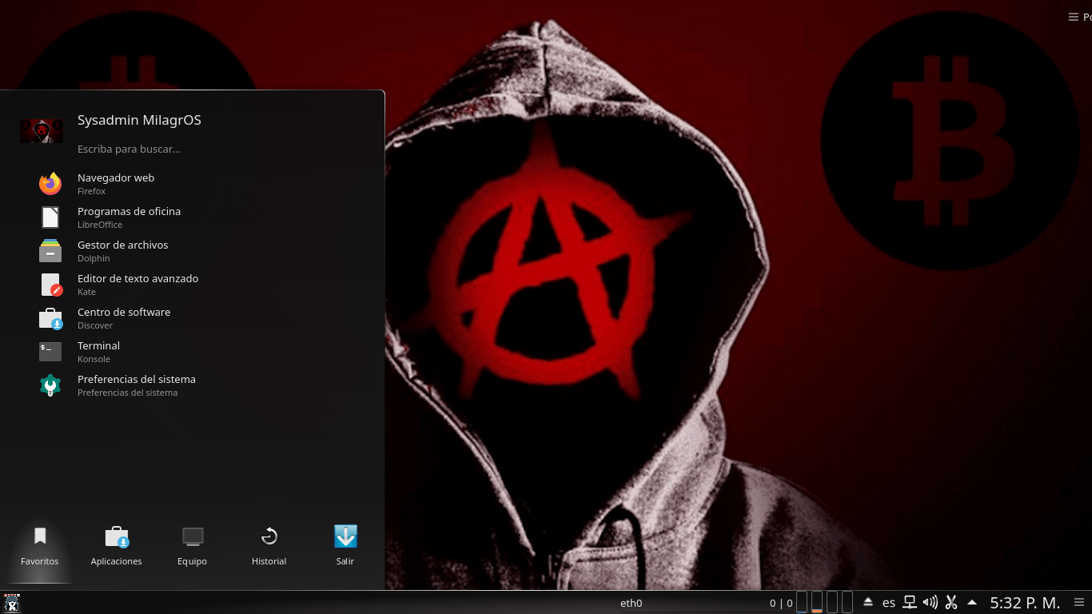Click the 'es' keyboard layout indicator
The width and height of the screenshot is (1092, 614).
tap(889, 603)
